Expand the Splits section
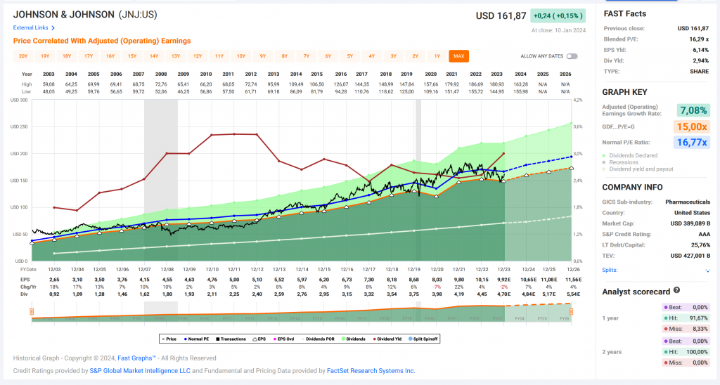Screen dimensions: 720x385 pos(707,269)
